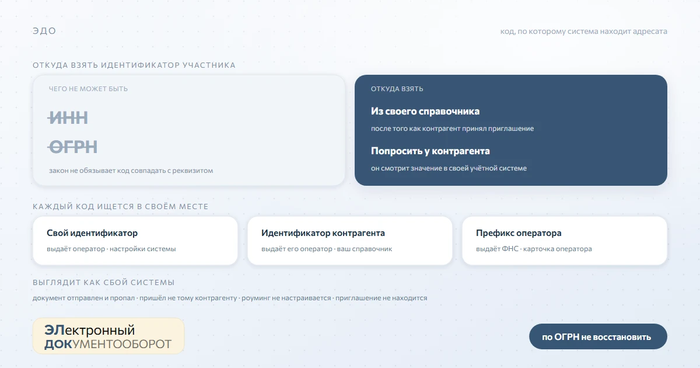The height and width of the screenshot is (368, 700).
Task: Click the 'по ОГРН не восстановить' button
Action: (598, 336)
